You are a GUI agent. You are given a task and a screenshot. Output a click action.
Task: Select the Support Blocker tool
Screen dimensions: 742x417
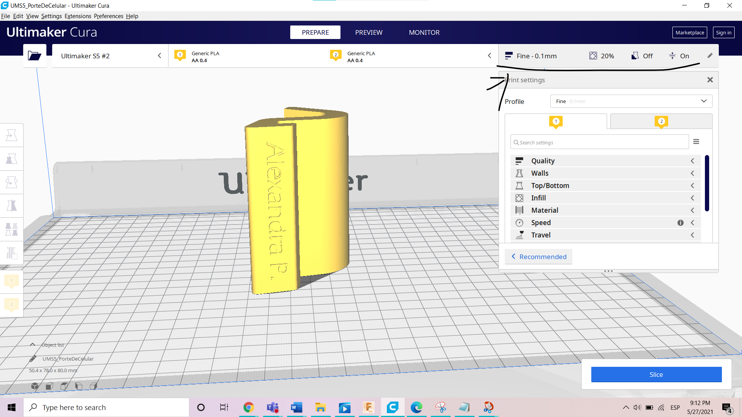12,253
